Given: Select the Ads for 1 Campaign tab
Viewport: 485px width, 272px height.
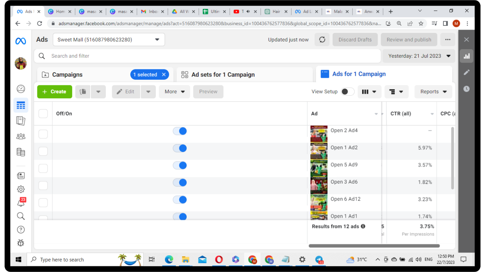Looking at the screenshot, I should (384, 74).
